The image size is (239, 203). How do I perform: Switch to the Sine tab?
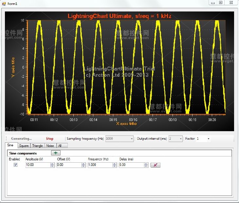tap(10, 145)
